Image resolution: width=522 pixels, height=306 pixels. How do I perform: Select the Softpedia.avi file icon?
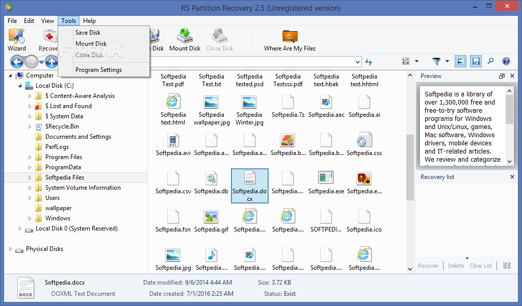pos(173,140)
